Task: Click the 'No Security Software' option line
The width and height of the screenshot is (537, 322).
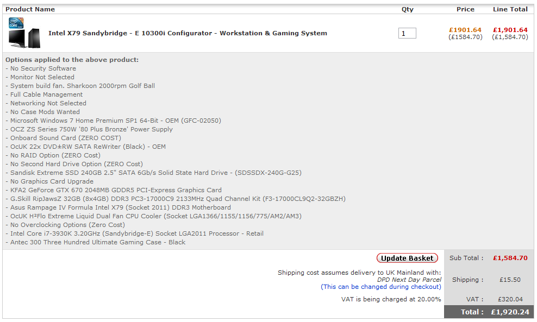Action: coord(41,68)
